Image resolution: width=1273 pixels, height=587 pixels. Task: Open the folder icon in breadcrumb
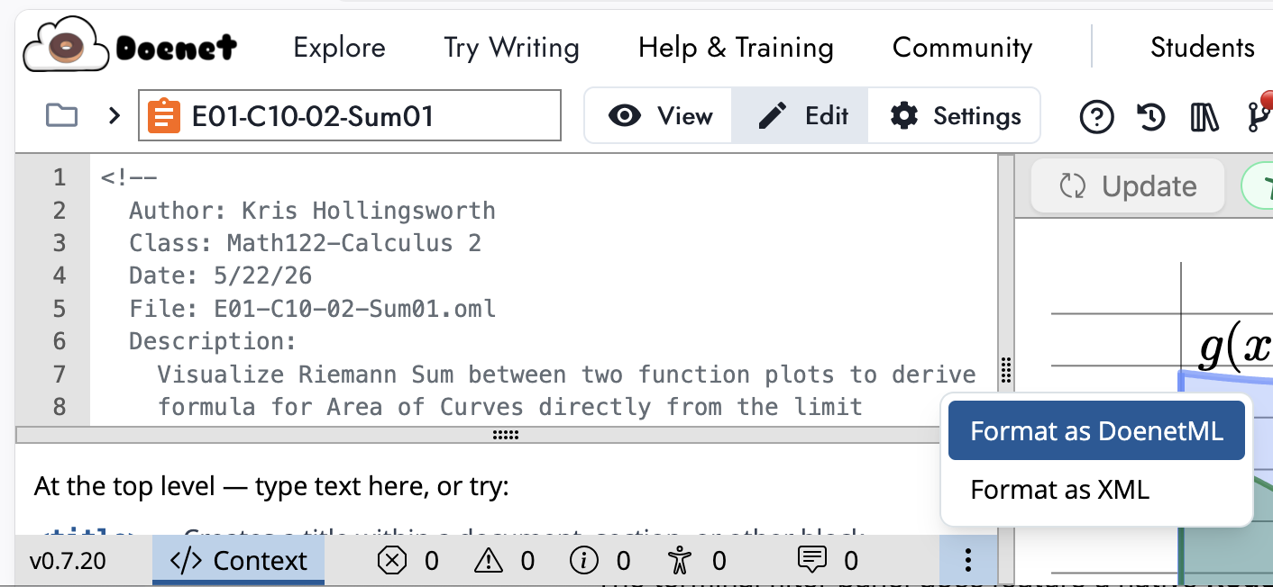pos(61,116)
